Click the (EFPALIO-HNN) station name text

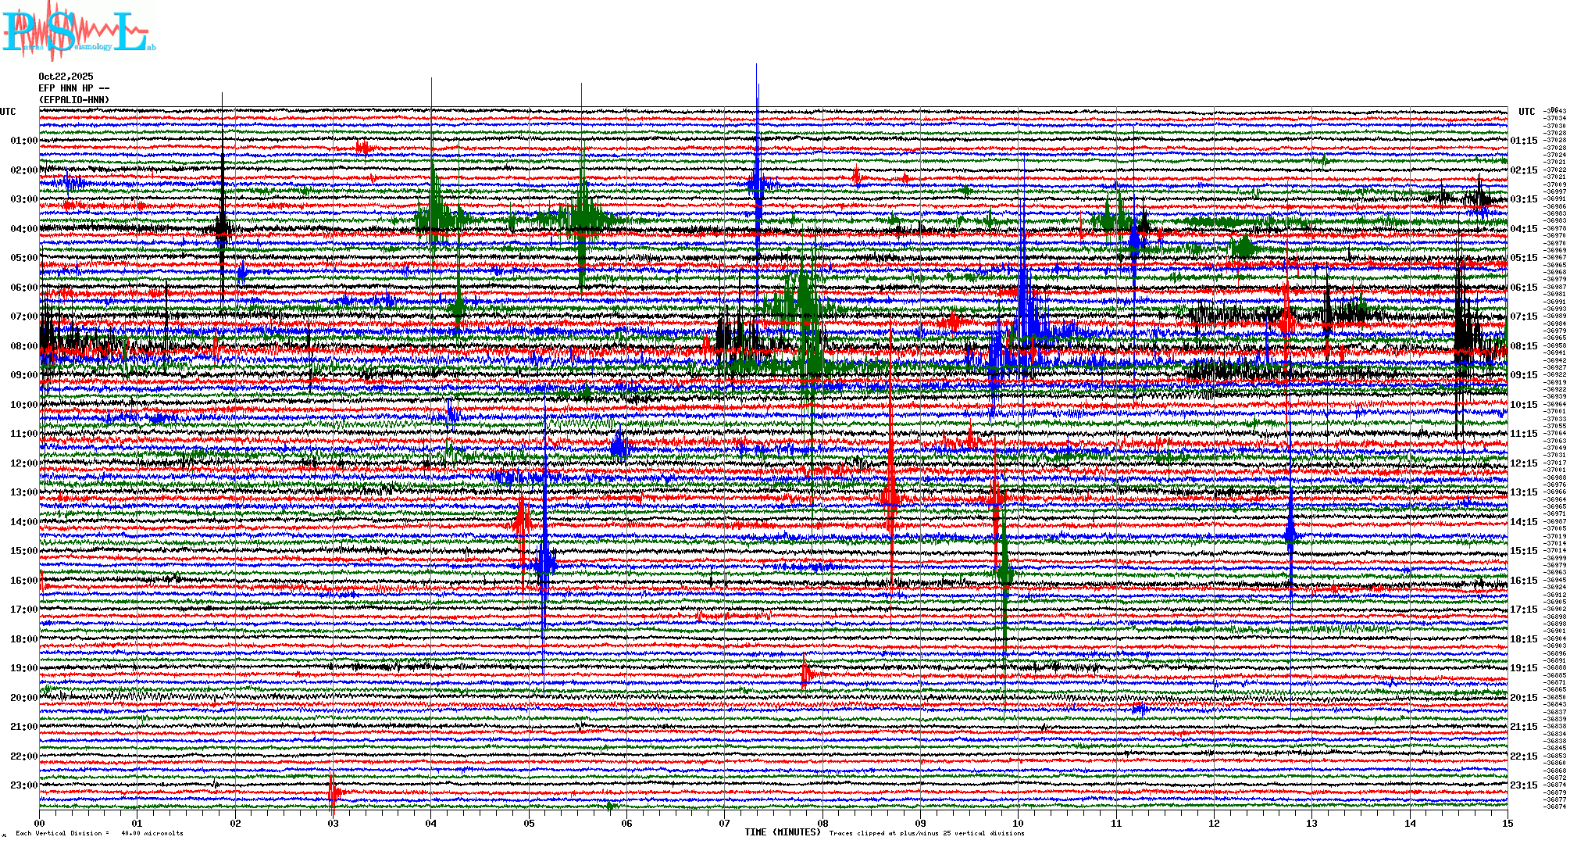73,100
